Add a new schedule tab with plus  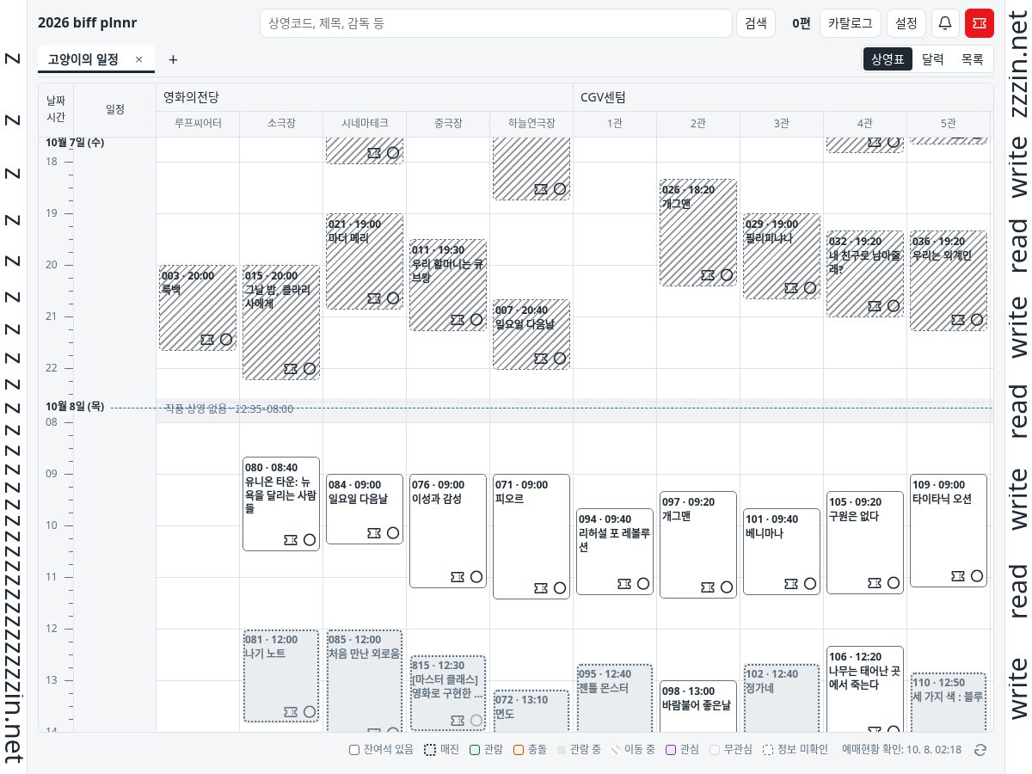tap(173, 59)
